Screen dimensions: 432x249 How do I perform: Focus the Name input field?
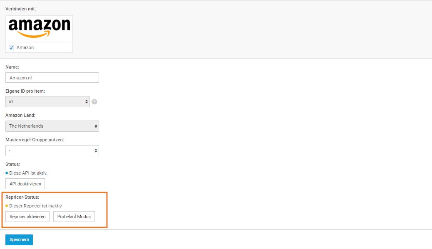52,78
